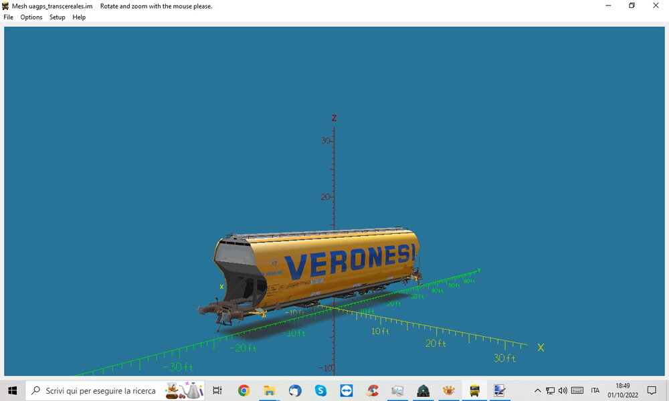Open the Help menu
Image resolution: width=669 pixels, height=401 pixels.
[x=79, y=17]
